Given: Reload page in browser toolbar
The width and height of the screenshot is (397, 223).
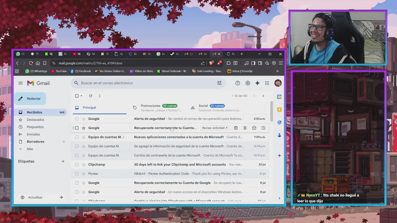Looking at the screenshot, I should [31, 63].
